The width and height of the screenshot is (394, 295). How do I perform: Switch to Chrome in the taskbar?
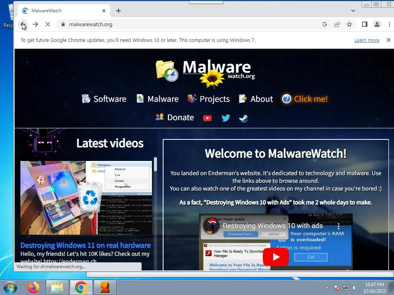(x=81, y=287)
